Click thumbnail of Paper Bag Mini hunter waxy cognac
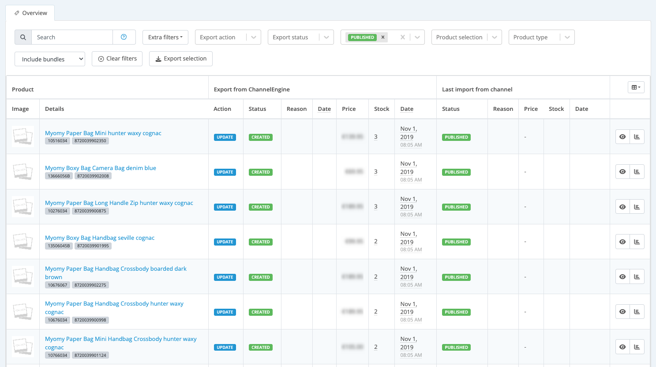 pyautogui.click(x=22, y=136)
